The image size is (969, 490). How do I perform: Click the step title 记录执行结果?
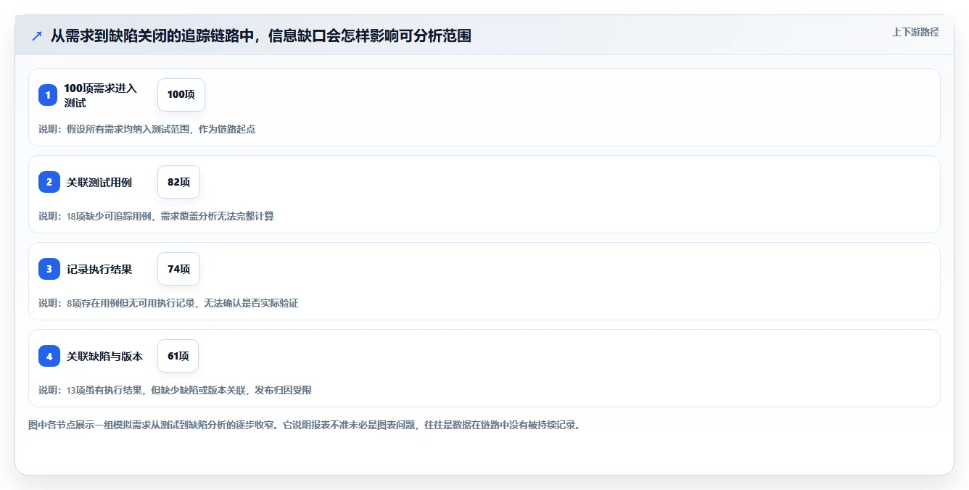[x=99, y=270]
